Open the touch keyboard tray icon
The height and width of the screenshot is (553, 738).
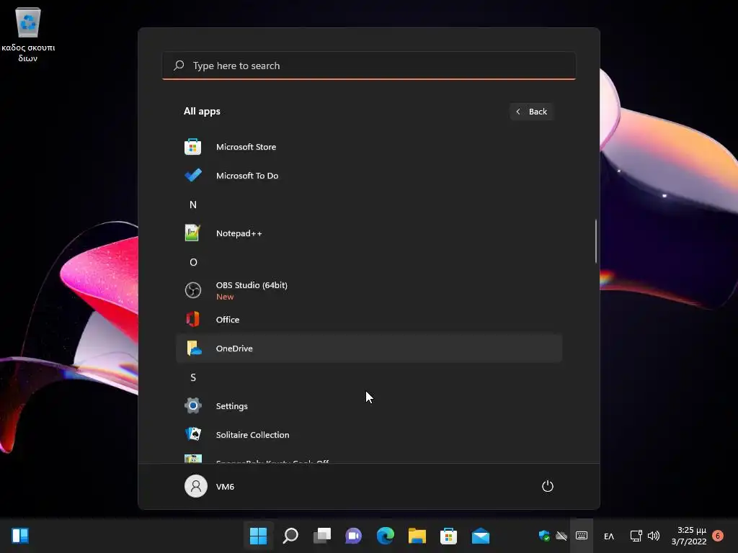(582, 536)
